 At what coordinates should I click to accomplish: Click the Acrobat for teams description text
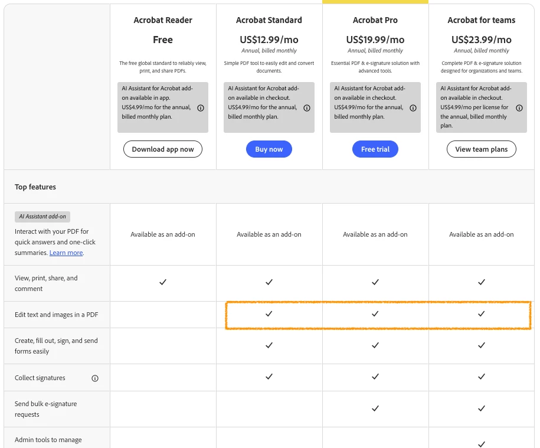(x=481, y=67)
